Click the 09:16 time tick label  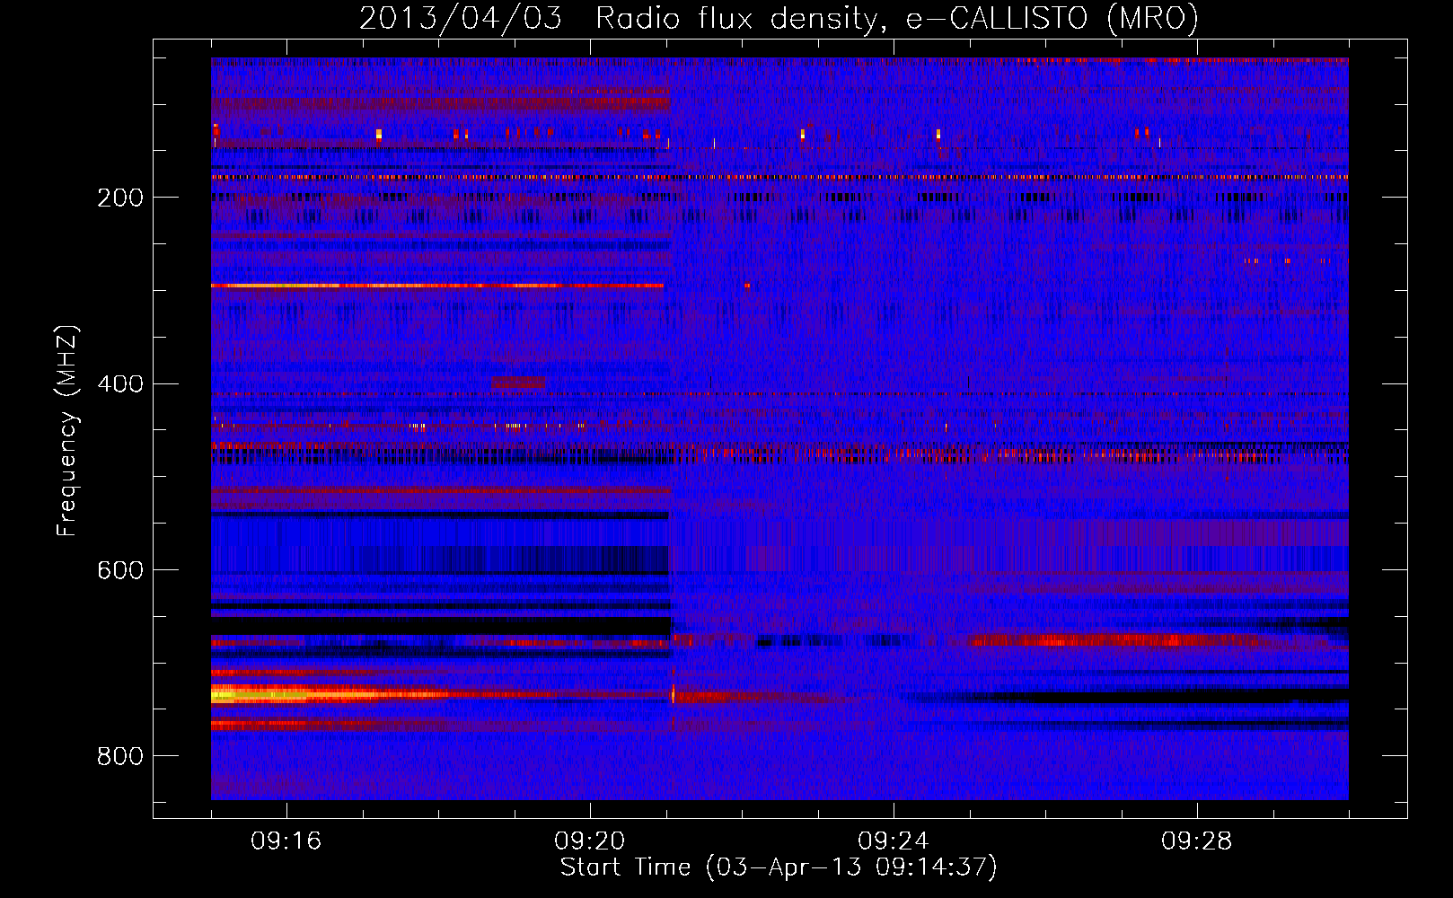[286, 841]
